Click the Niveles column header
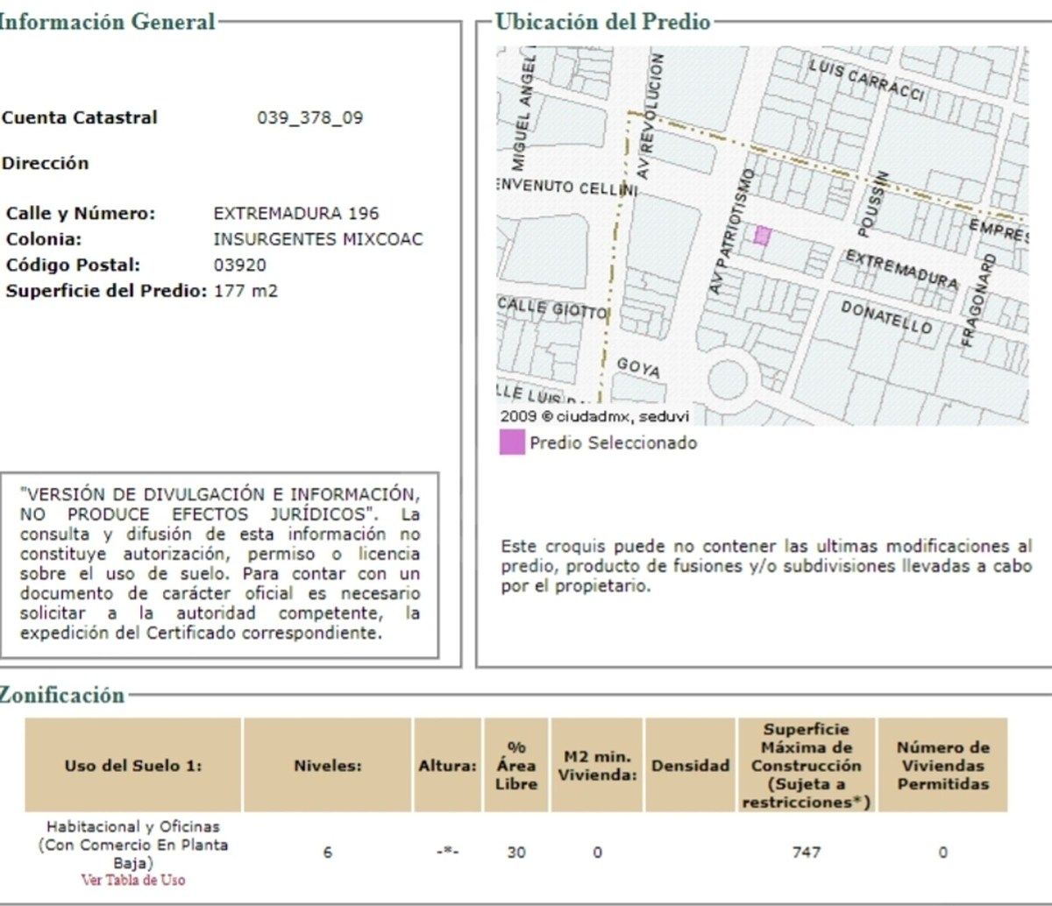1052x906 pixels. click(327, 765)
